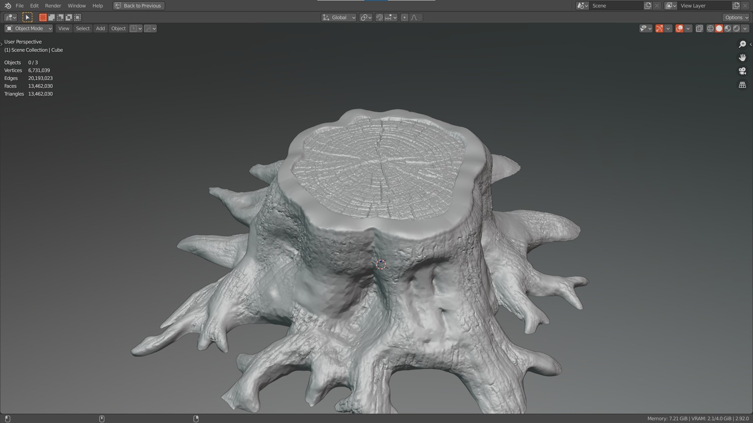This screenshot has height=423, width=753.
Task: Open the File menu
Action: pos(20,5)
